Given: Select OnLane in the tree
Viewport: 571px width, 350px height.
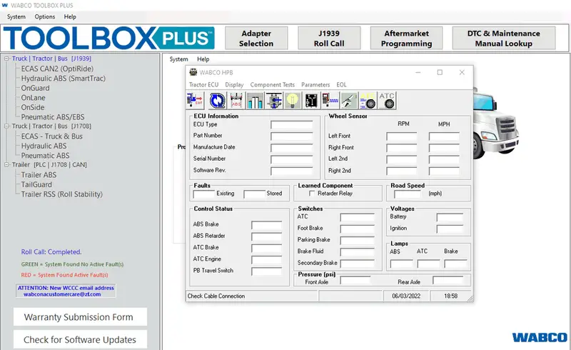Looking at the screenshot, I should tap(33, 98).
